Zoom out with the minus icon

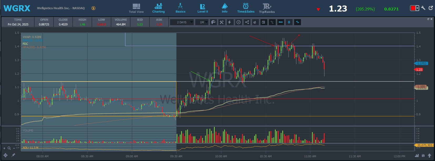click(14, 148)
